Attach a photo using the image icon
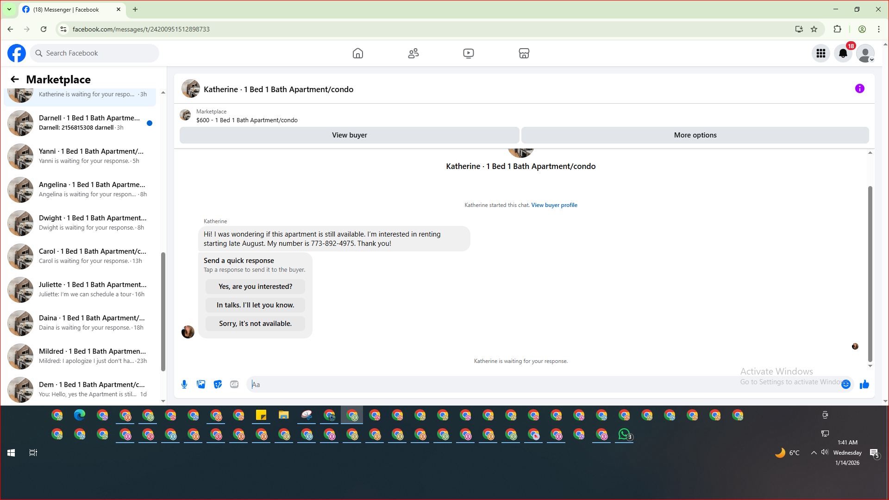Image resolution: width=889 pixels, height=500 pixels. click(x=201, y=384)
